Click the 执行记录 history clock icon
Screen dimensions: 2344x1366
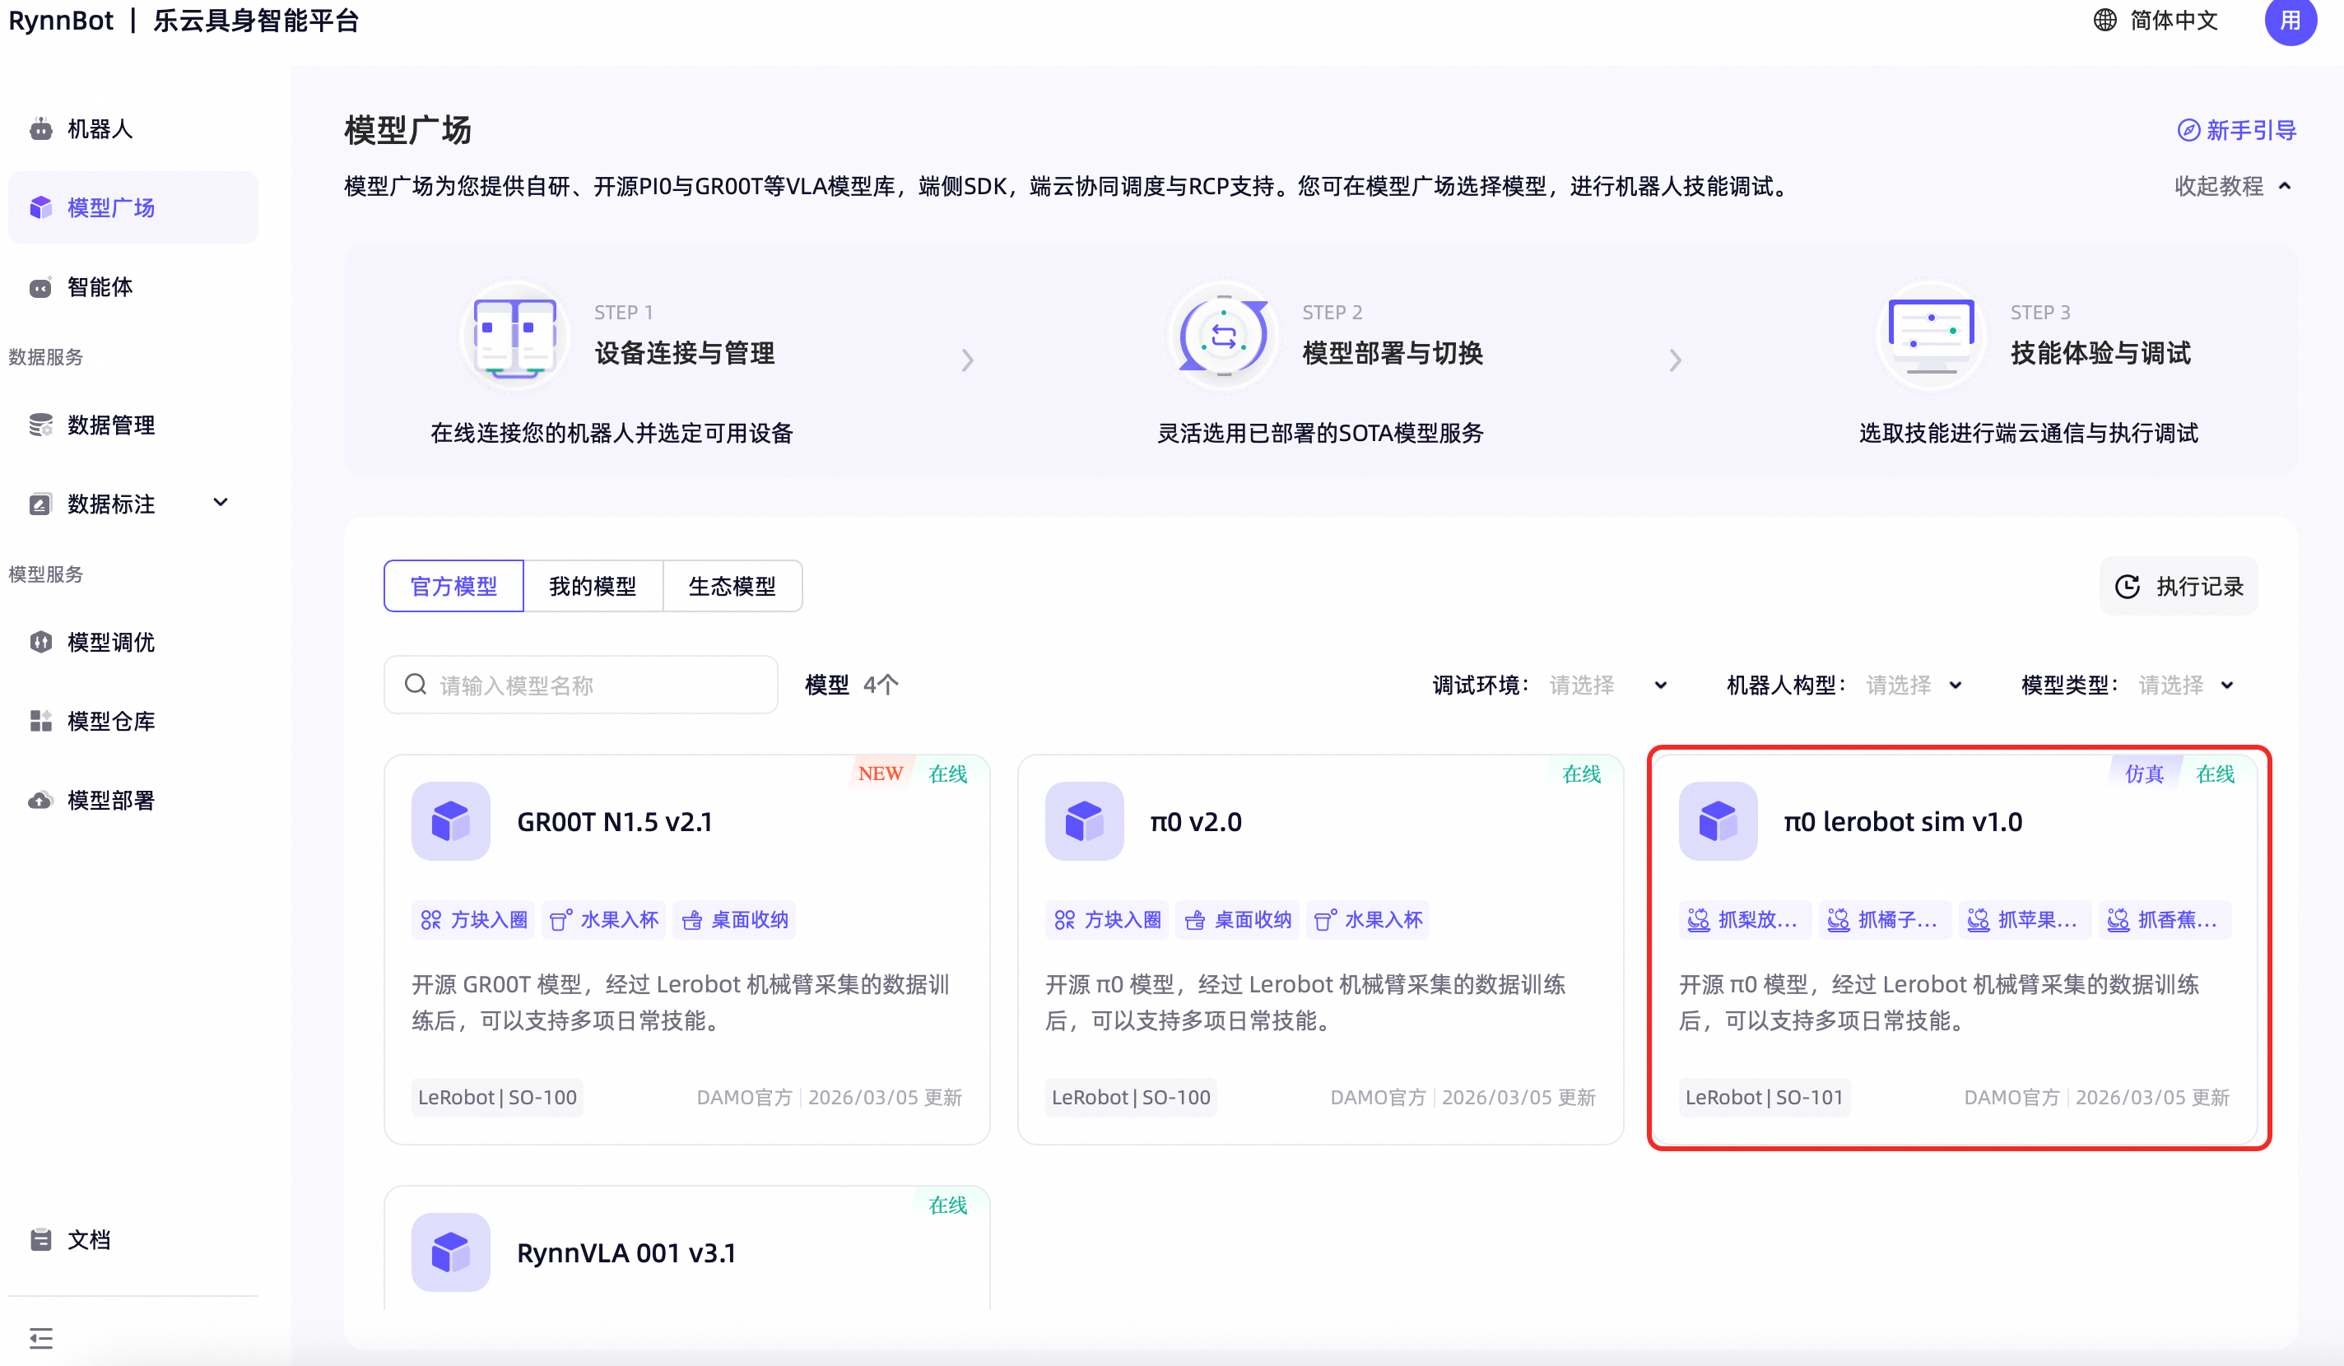(x=2128, y=586)
